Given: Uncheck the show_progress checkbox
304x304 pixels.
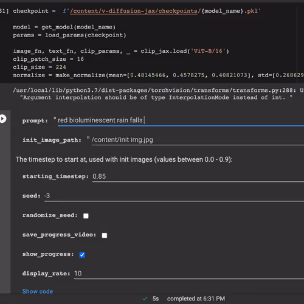Looking at the screenshot, I should click(82, 255).
